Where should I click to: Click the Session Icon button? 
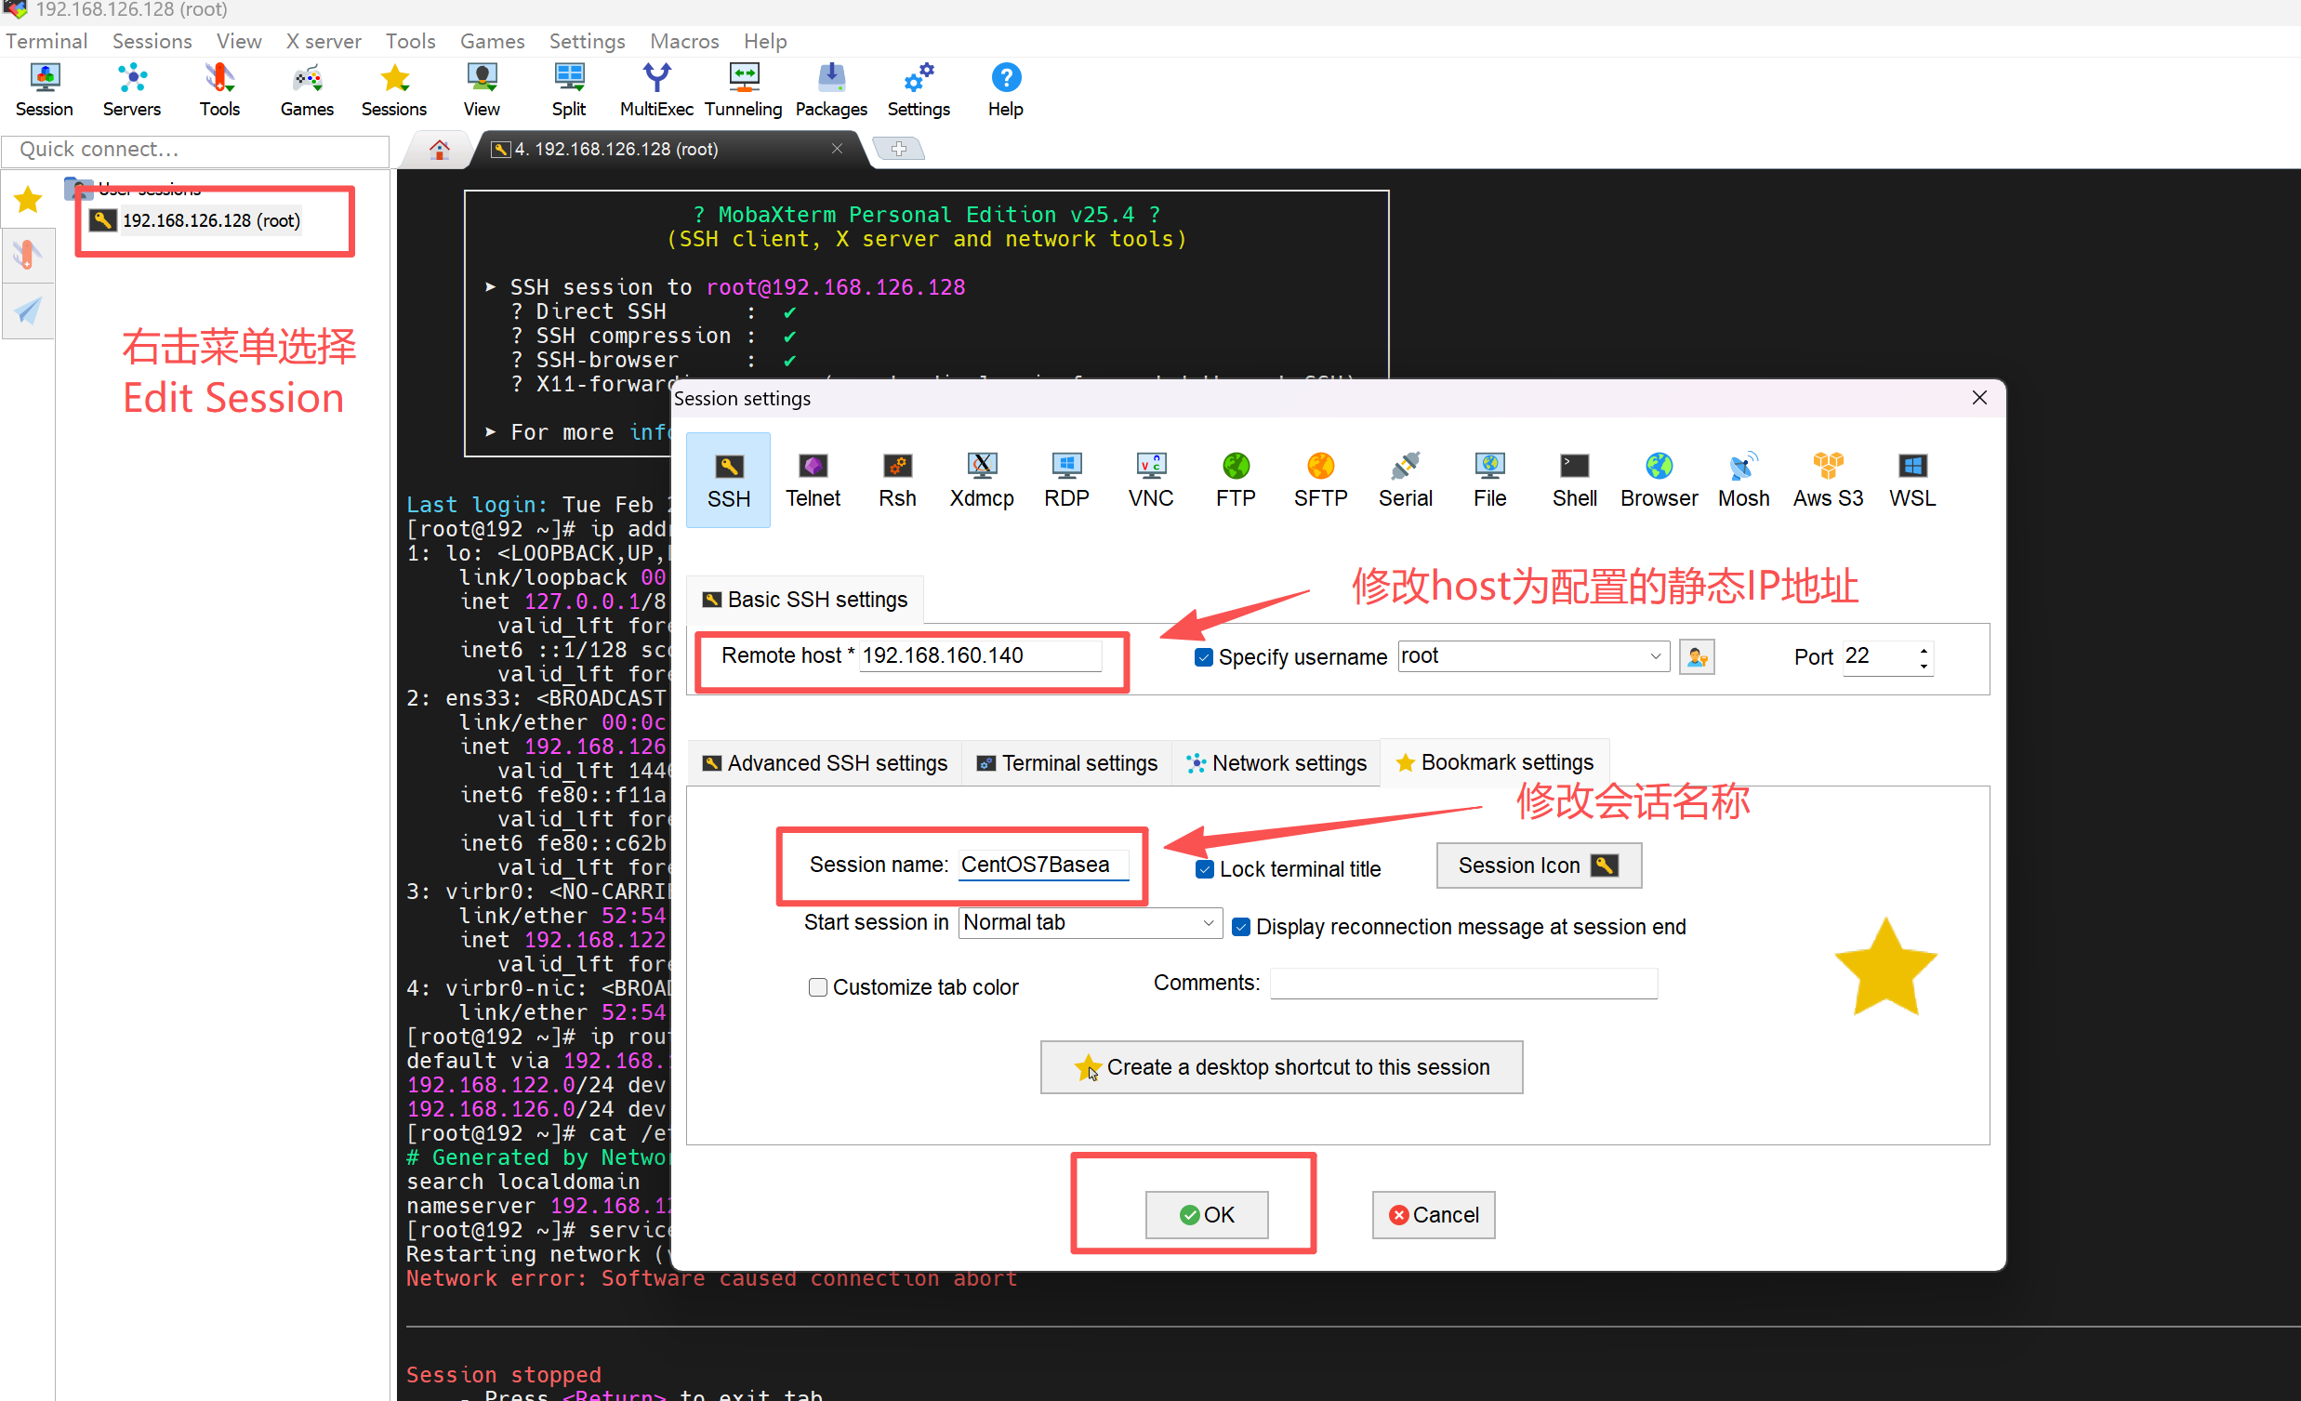[1538, 866]
